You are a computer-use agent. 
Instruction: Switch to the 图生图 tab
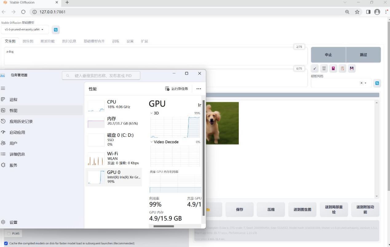pos(28,41)
